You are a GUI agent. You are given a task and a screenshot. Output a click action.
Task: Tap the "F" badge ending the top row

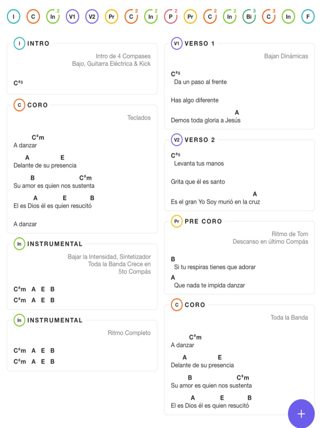coord(308,17)
